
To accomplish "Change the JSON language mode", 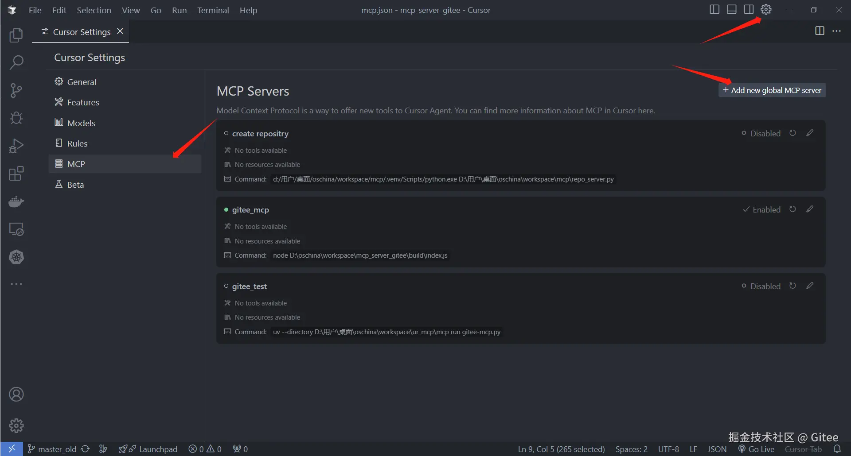I will point(717,449).
